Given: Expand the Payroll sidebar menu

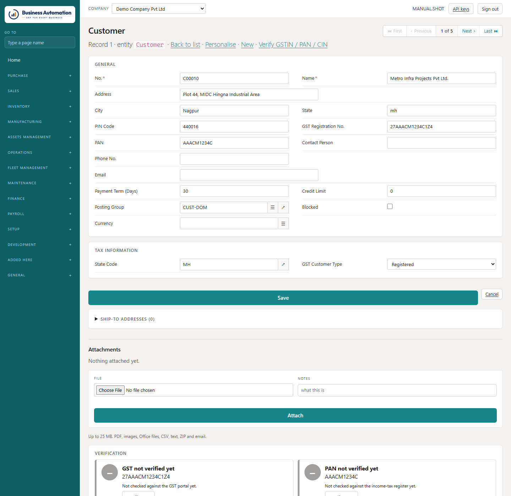Looking at the screenshot, I should click(40, 214).
